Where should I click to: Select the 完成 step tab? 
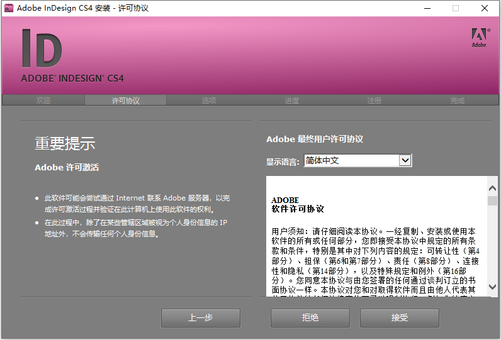[x=457, y=101]
